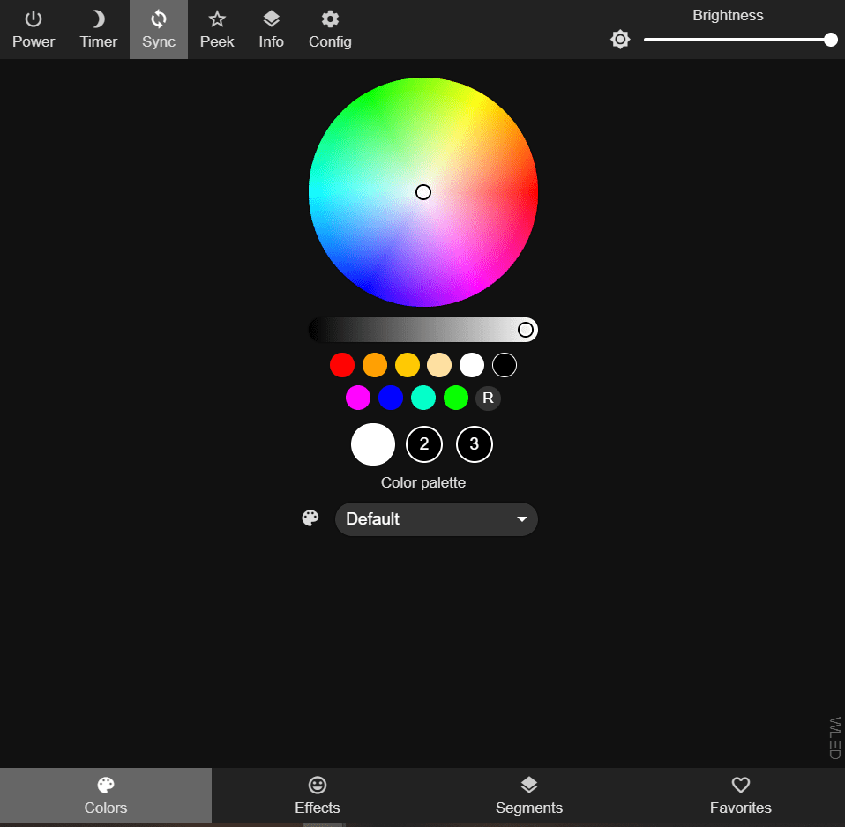Set brightness on the Brightness slider
Viewport: 845px width, 827px height.
click(x=740, y=40)
